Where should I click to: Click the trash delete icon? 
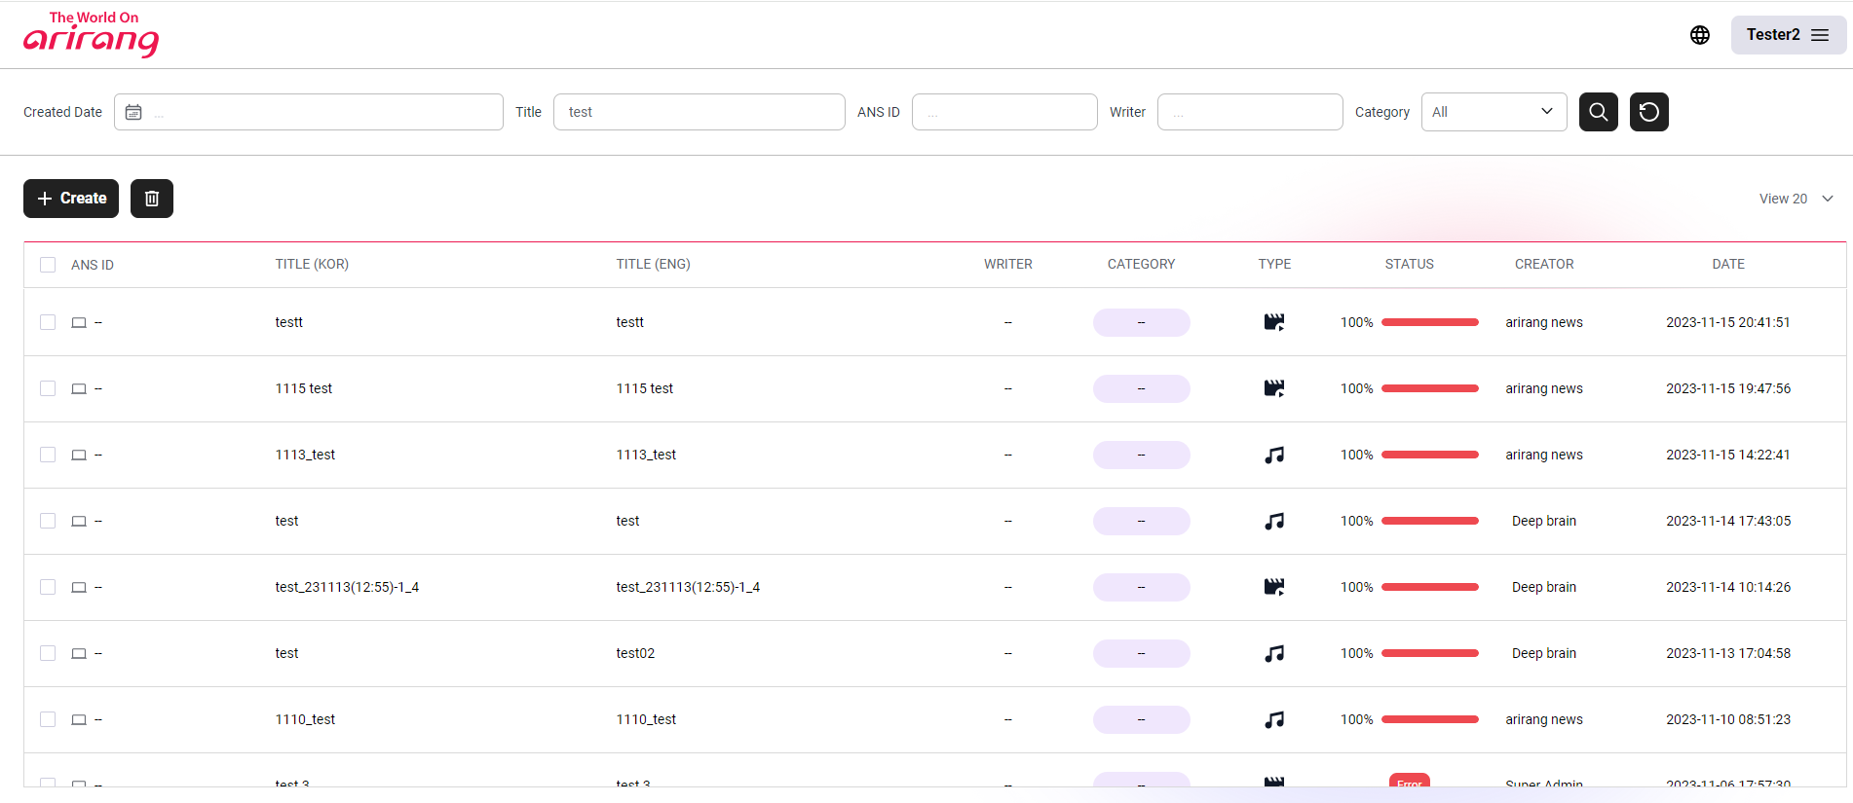click(x=152, y=199)
